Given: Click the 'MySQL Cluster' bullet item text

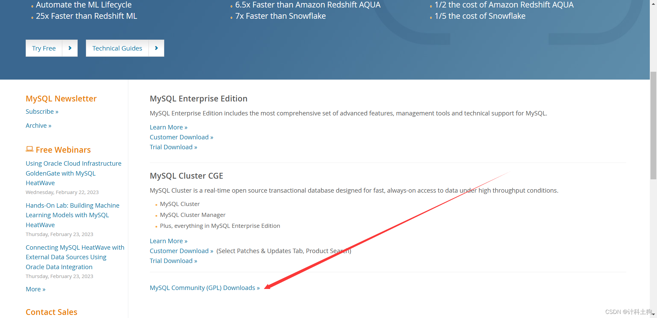Looking at the screenshot, I should pos(180,204).
